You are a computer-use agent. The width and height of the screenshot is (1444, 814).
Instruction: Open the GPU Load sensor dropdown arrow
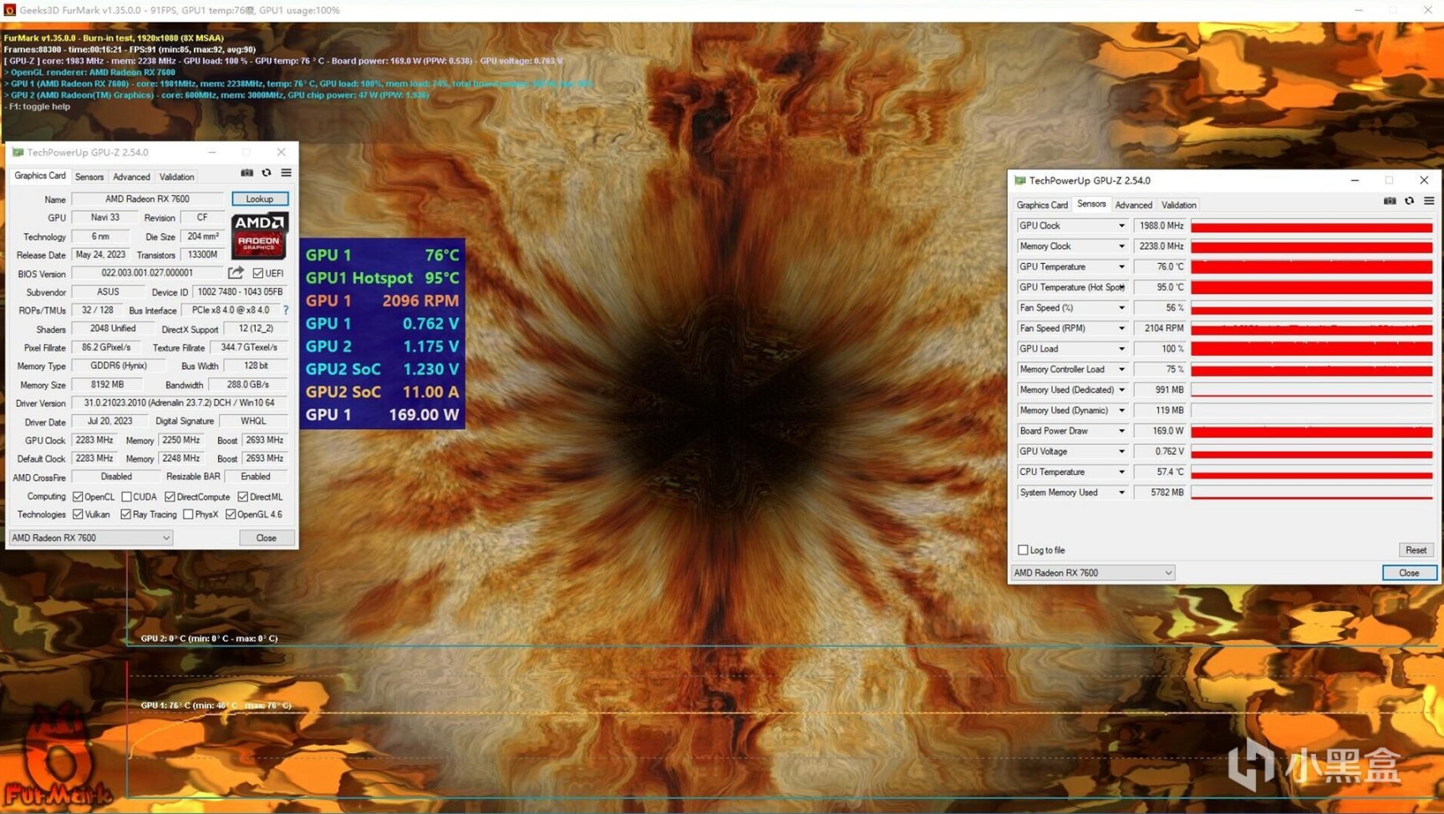pyautogui.click(x=1121, y=349)
